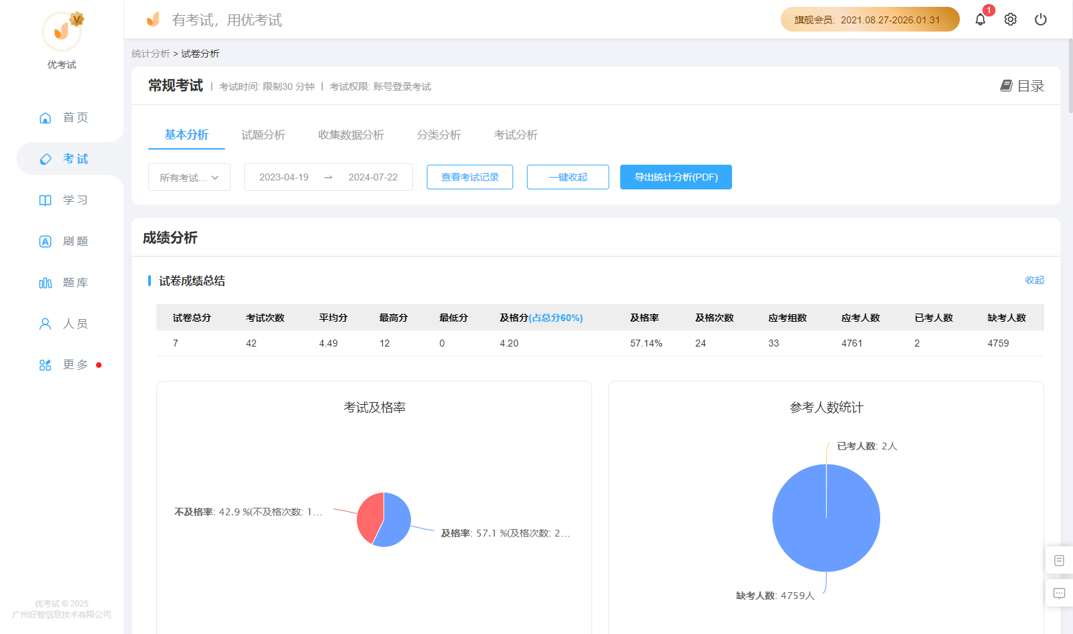Switch to 考试分析 tab
Viewport: 1073px width, 634px height.
516,135
